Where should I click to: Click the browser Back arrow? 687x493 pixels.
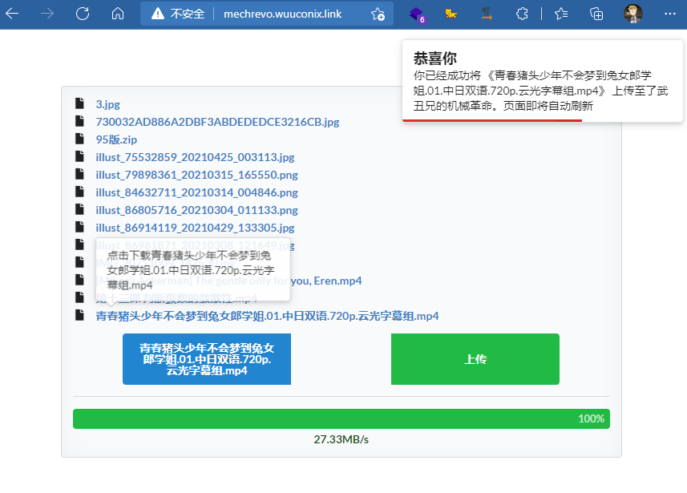click(13, 14)
